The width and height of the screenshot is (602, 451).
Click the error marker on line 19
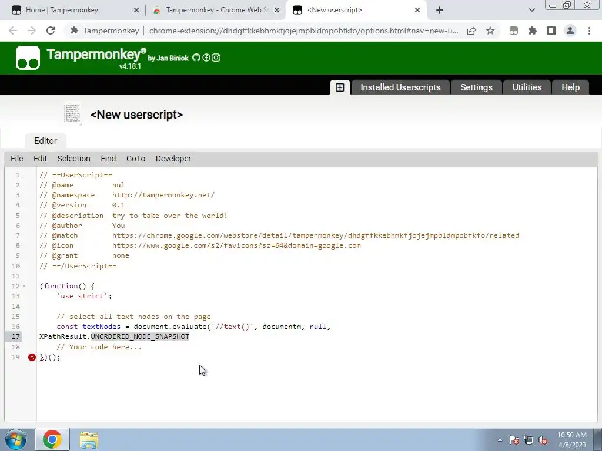click(32, 358)
